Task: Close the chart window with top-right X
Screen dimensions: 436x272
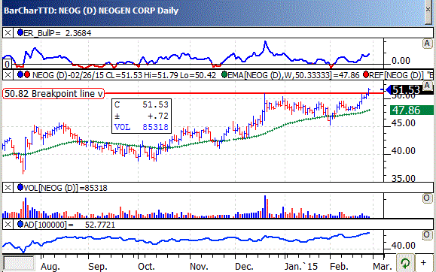Action: tap(428, 10)
